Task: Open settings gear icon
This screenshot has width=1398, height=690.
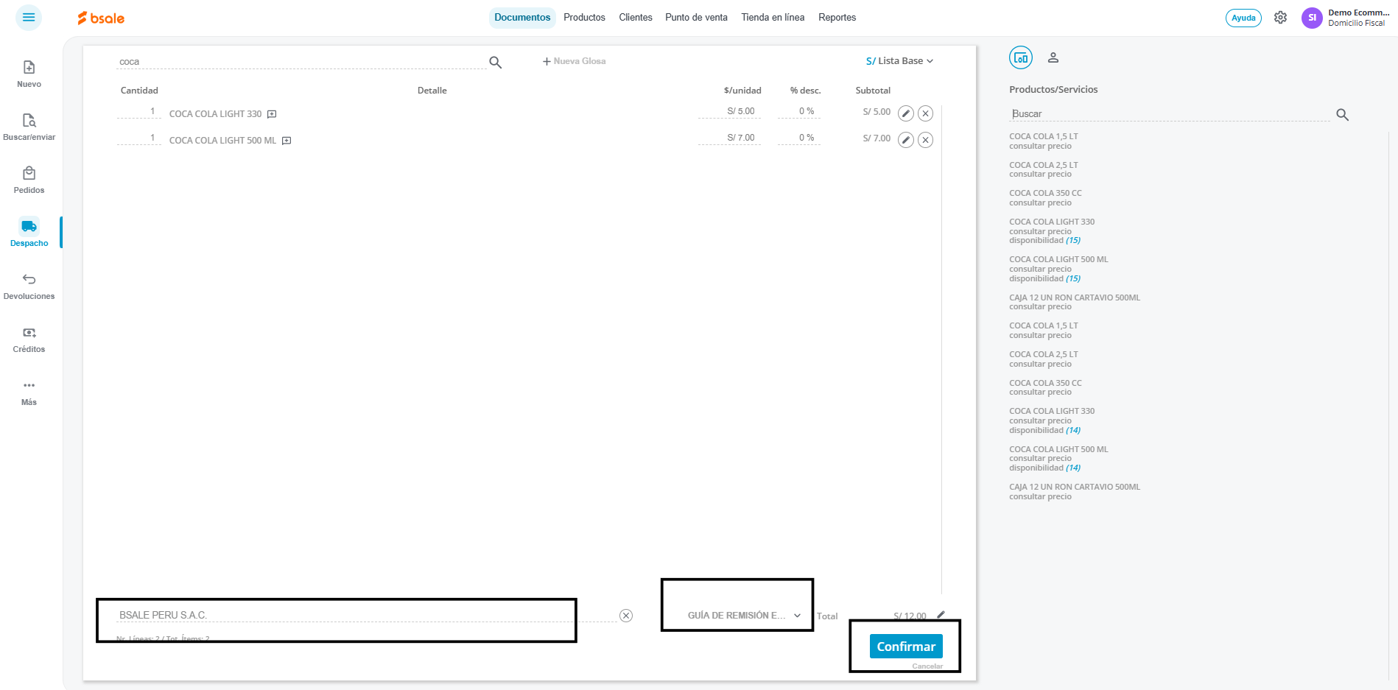Action: tap(1281, 18)
